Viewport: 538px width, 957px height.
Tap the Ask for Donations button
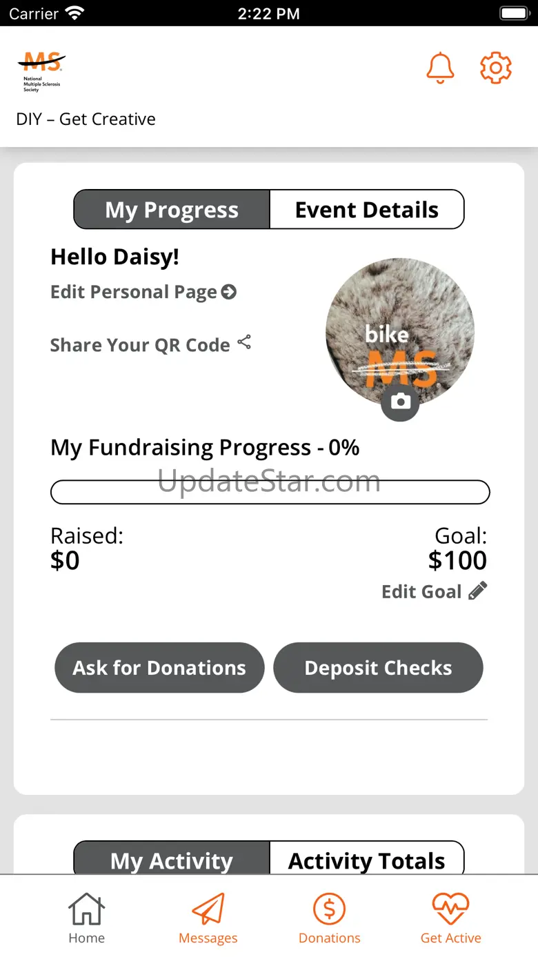tap(159, 667)
